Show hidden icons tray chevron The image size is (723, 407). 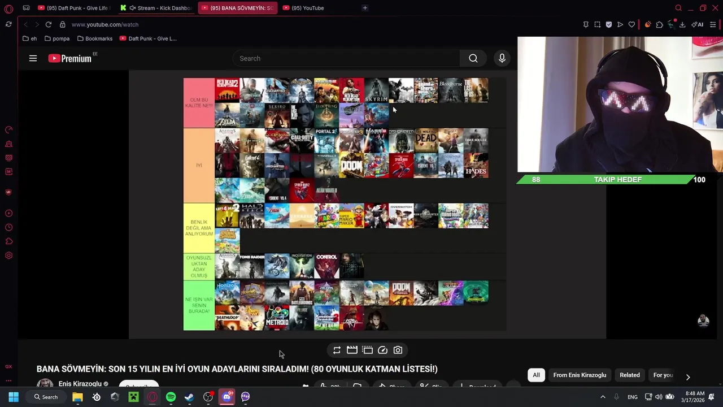pos(603,397)
